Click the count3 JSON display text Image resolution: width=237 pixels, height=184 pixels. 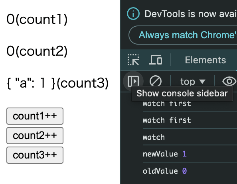click(57, 83)
